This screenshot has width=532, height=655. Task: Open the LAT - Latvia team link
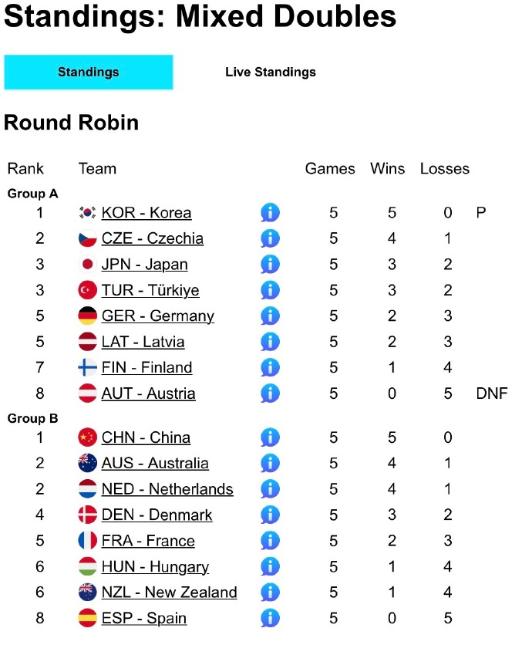[x=143, y=342]
